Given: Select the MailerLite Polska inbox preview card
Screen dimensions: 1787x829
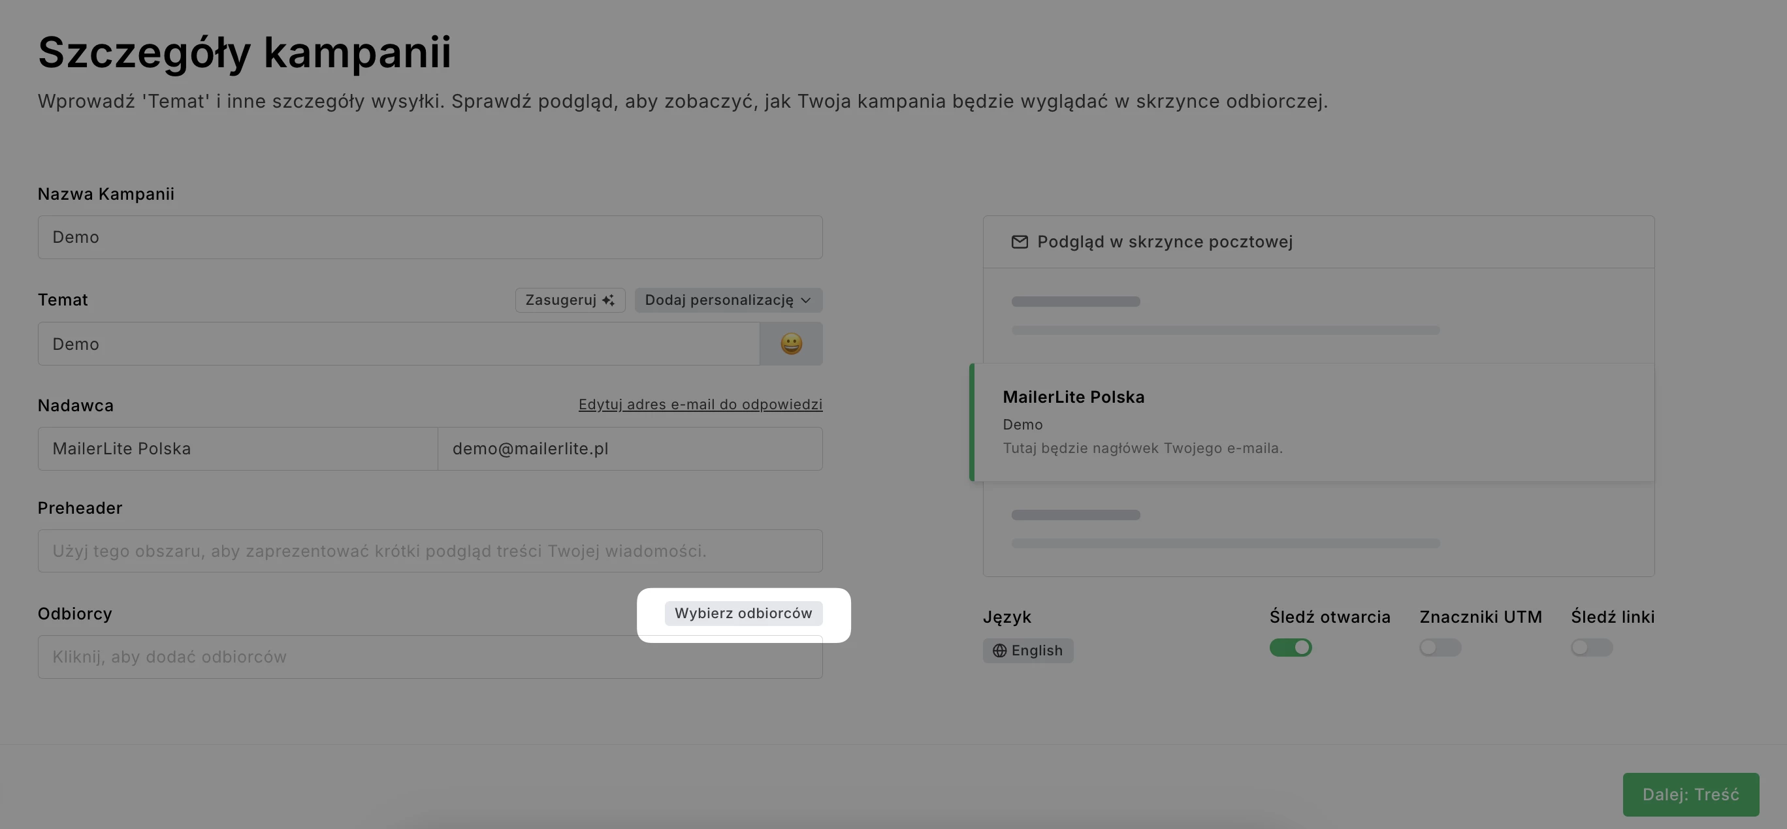Looking at the screenshot, I should [x=1311, y=422].
